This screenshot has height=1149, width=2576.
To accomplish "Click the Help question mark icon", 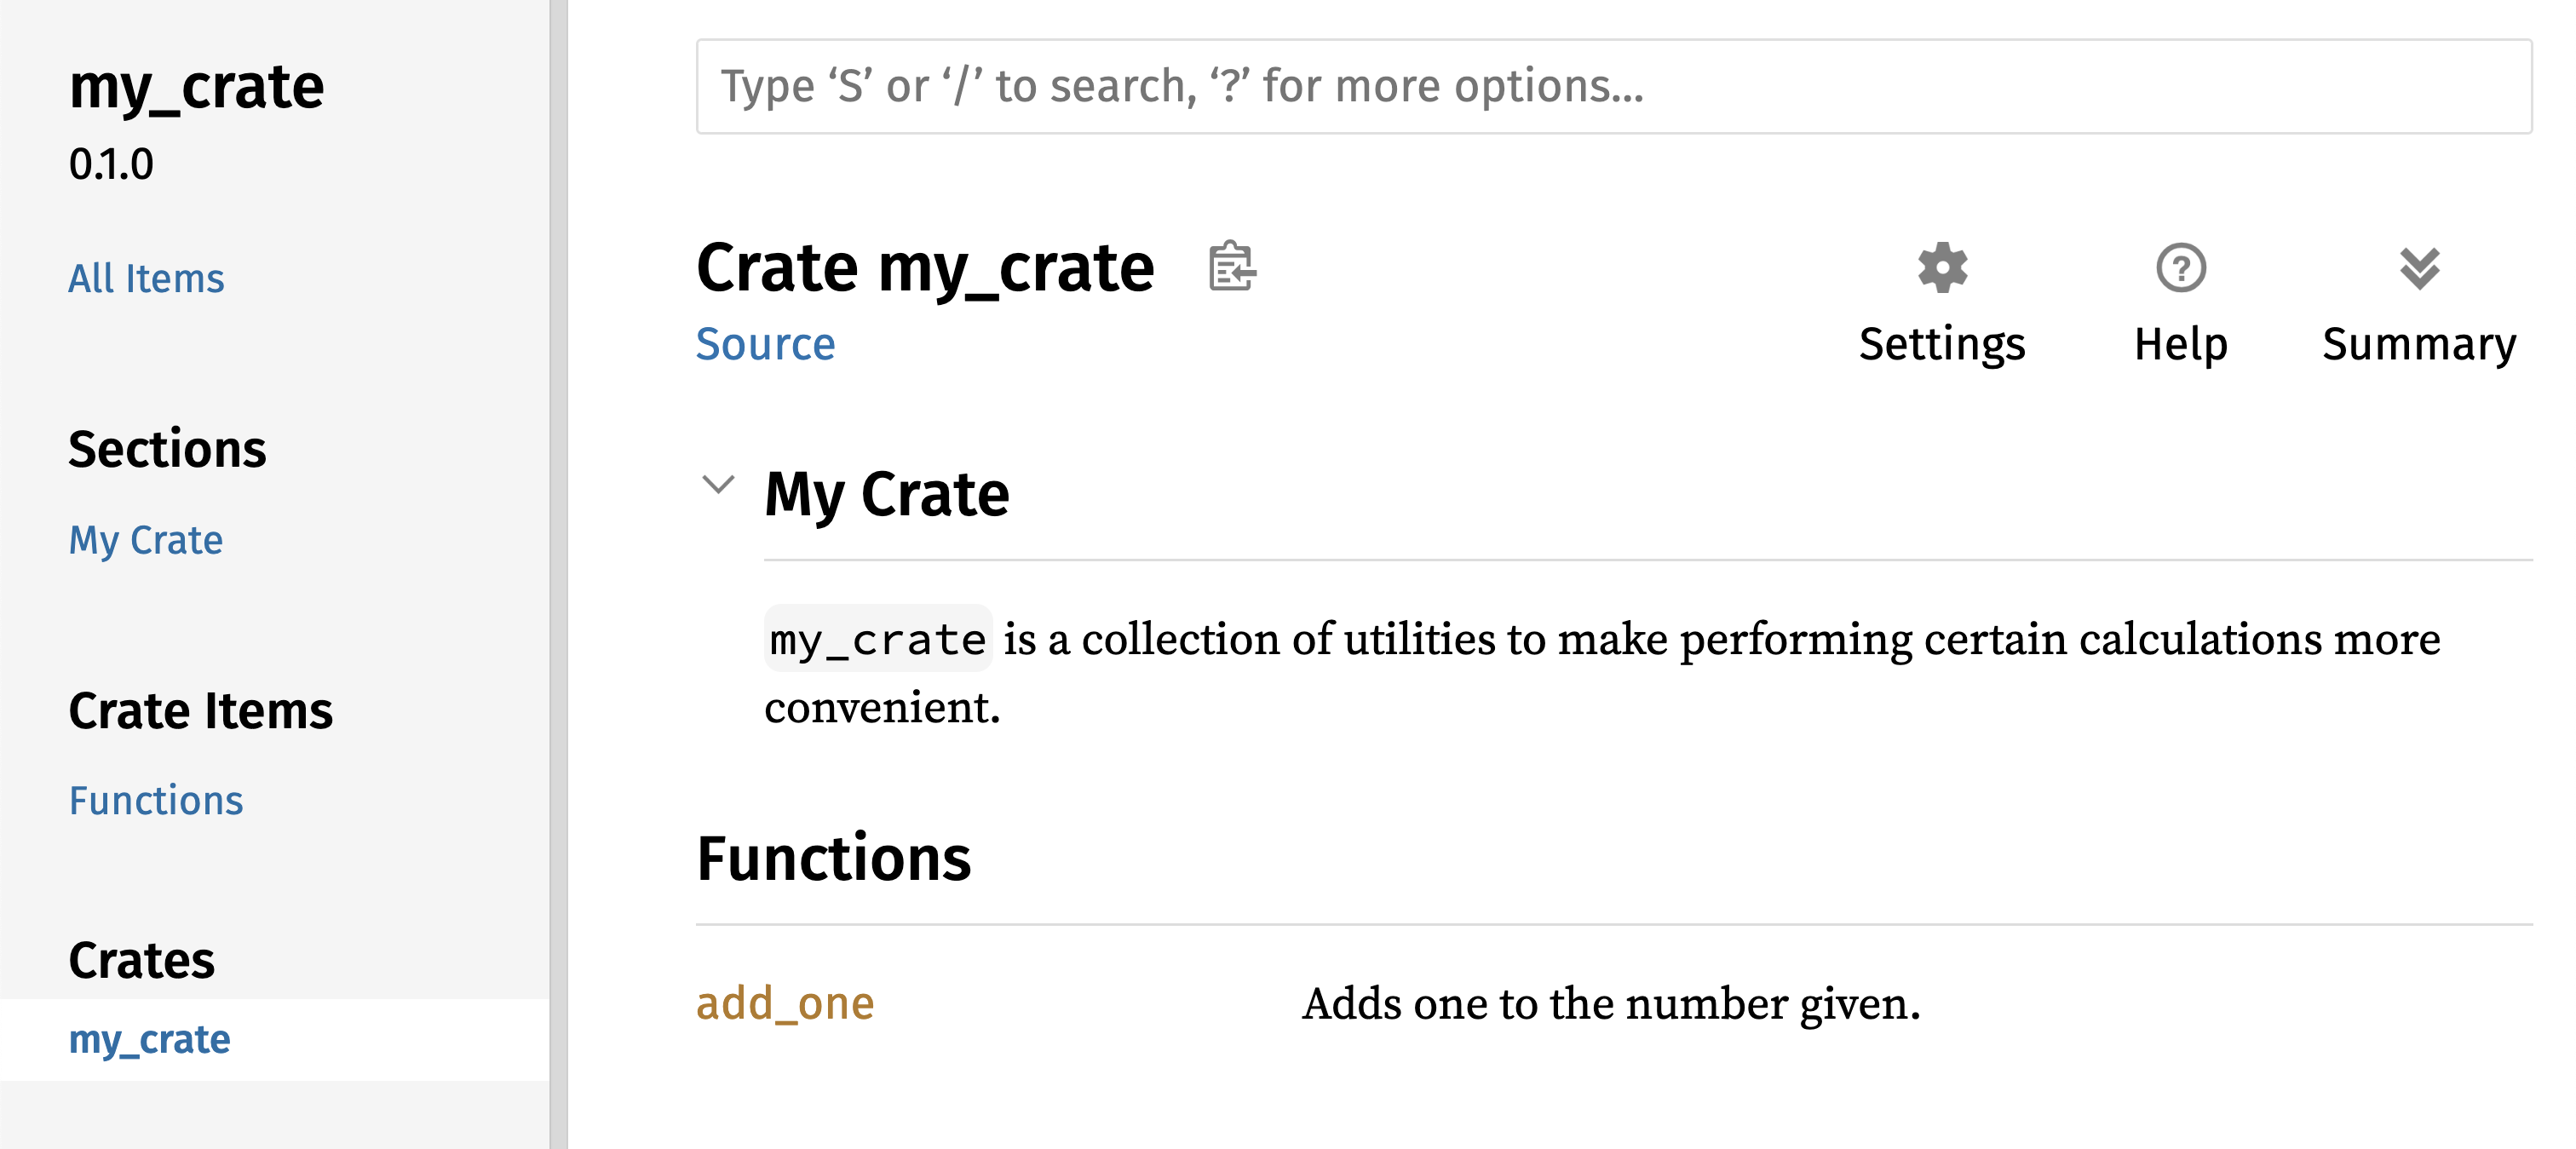I will coord(2180,268).
